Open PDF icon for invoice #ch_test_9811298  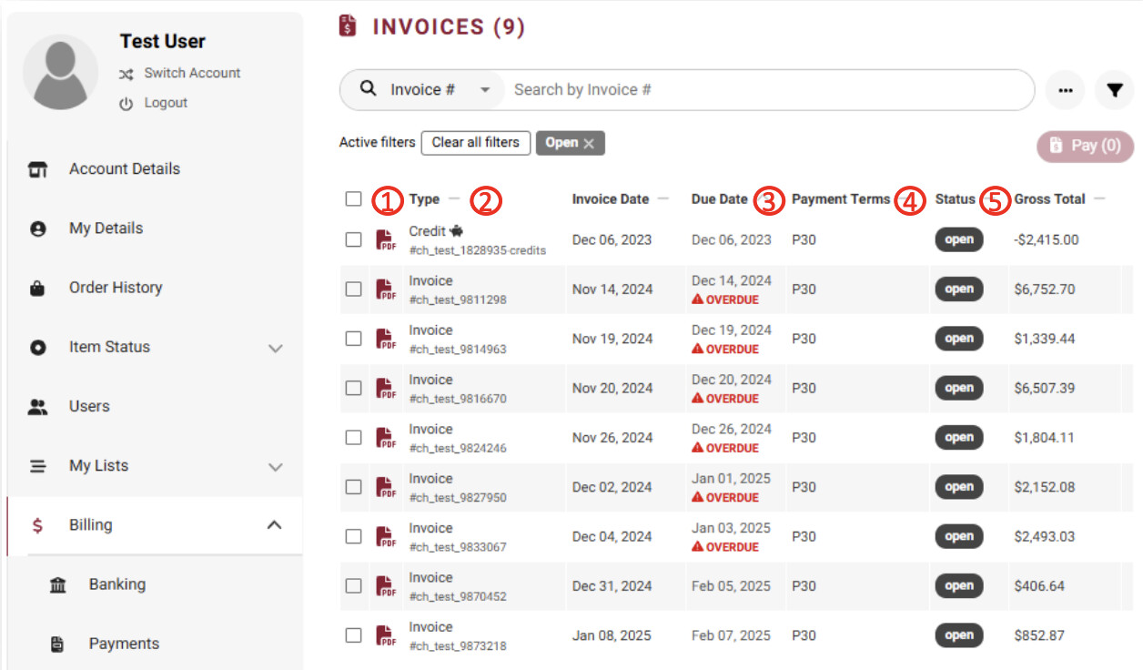pyautogui.click(x=386, y=289)
